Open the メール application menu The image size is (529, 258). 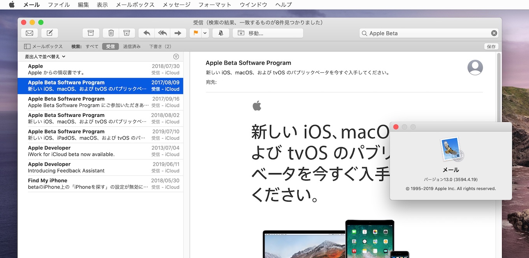click(32, 5)
